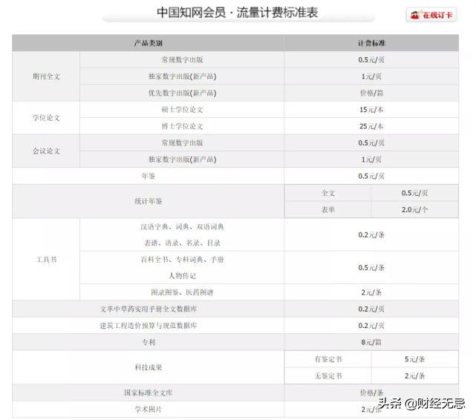Click the 全文 sub-cell under 统计年鉴
The width and height of the screenshot is (476, 420).
pyautogui.click(x=328, y=193)
